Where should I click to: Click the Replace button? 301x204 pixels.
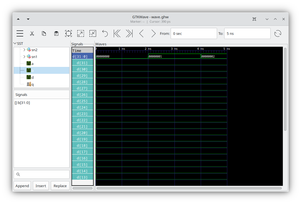click(x=60, y=185)
